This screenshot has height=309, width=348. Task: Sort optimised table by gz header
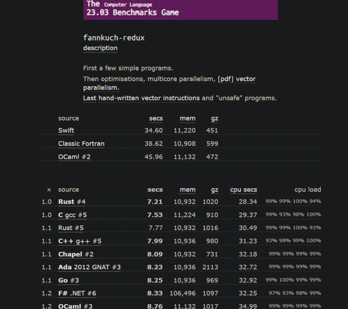point(214,190)
